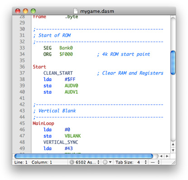The image size is (188, 180).
Task: Click the dashed comment separator on line 30
Action: click(98, 29)
